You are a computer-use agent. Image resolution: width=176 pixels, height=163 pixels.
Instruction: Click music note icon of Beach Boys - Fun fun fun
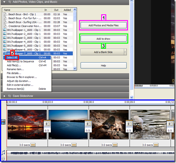[5, 18]
